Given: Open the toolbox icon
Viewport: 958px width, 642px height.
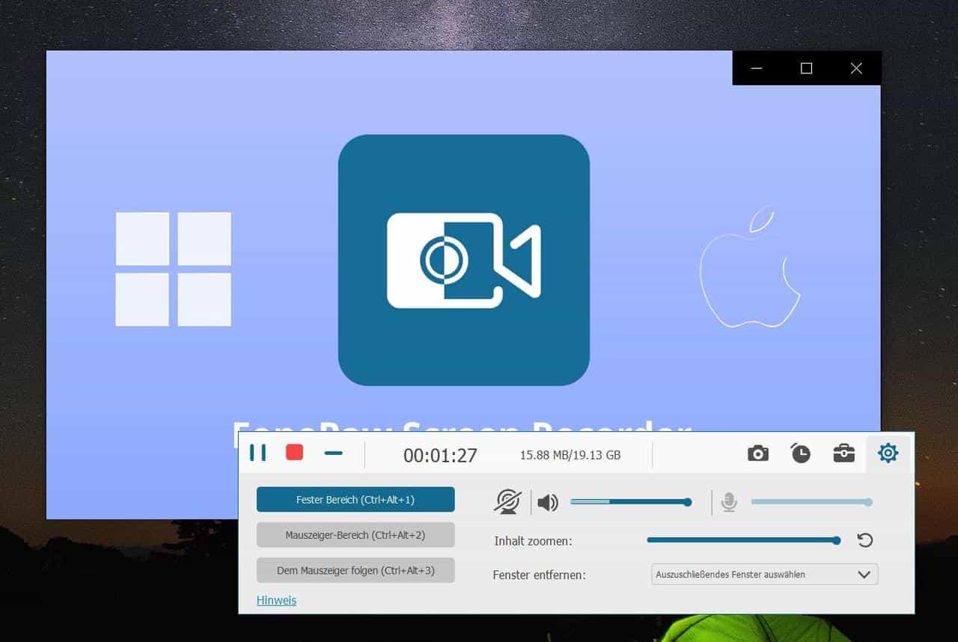Looking at the screenshot, I should (843, 453).
